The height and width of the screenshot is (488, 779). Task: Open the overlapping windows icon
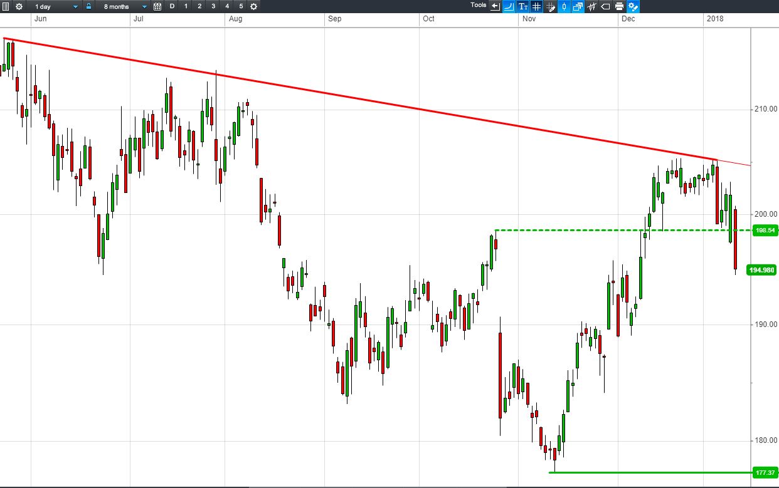(578, 6)
